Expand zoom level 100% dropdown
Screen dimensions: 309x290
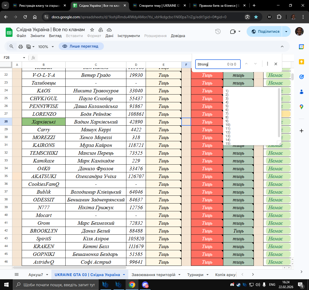coord(53,47)
